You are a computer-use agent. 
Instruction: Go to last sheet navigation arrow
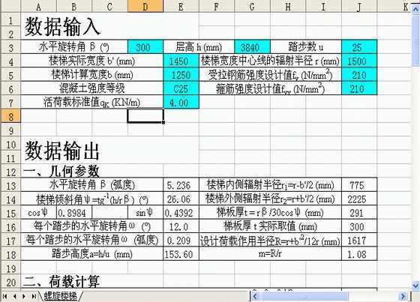click(x=34, y=296)
